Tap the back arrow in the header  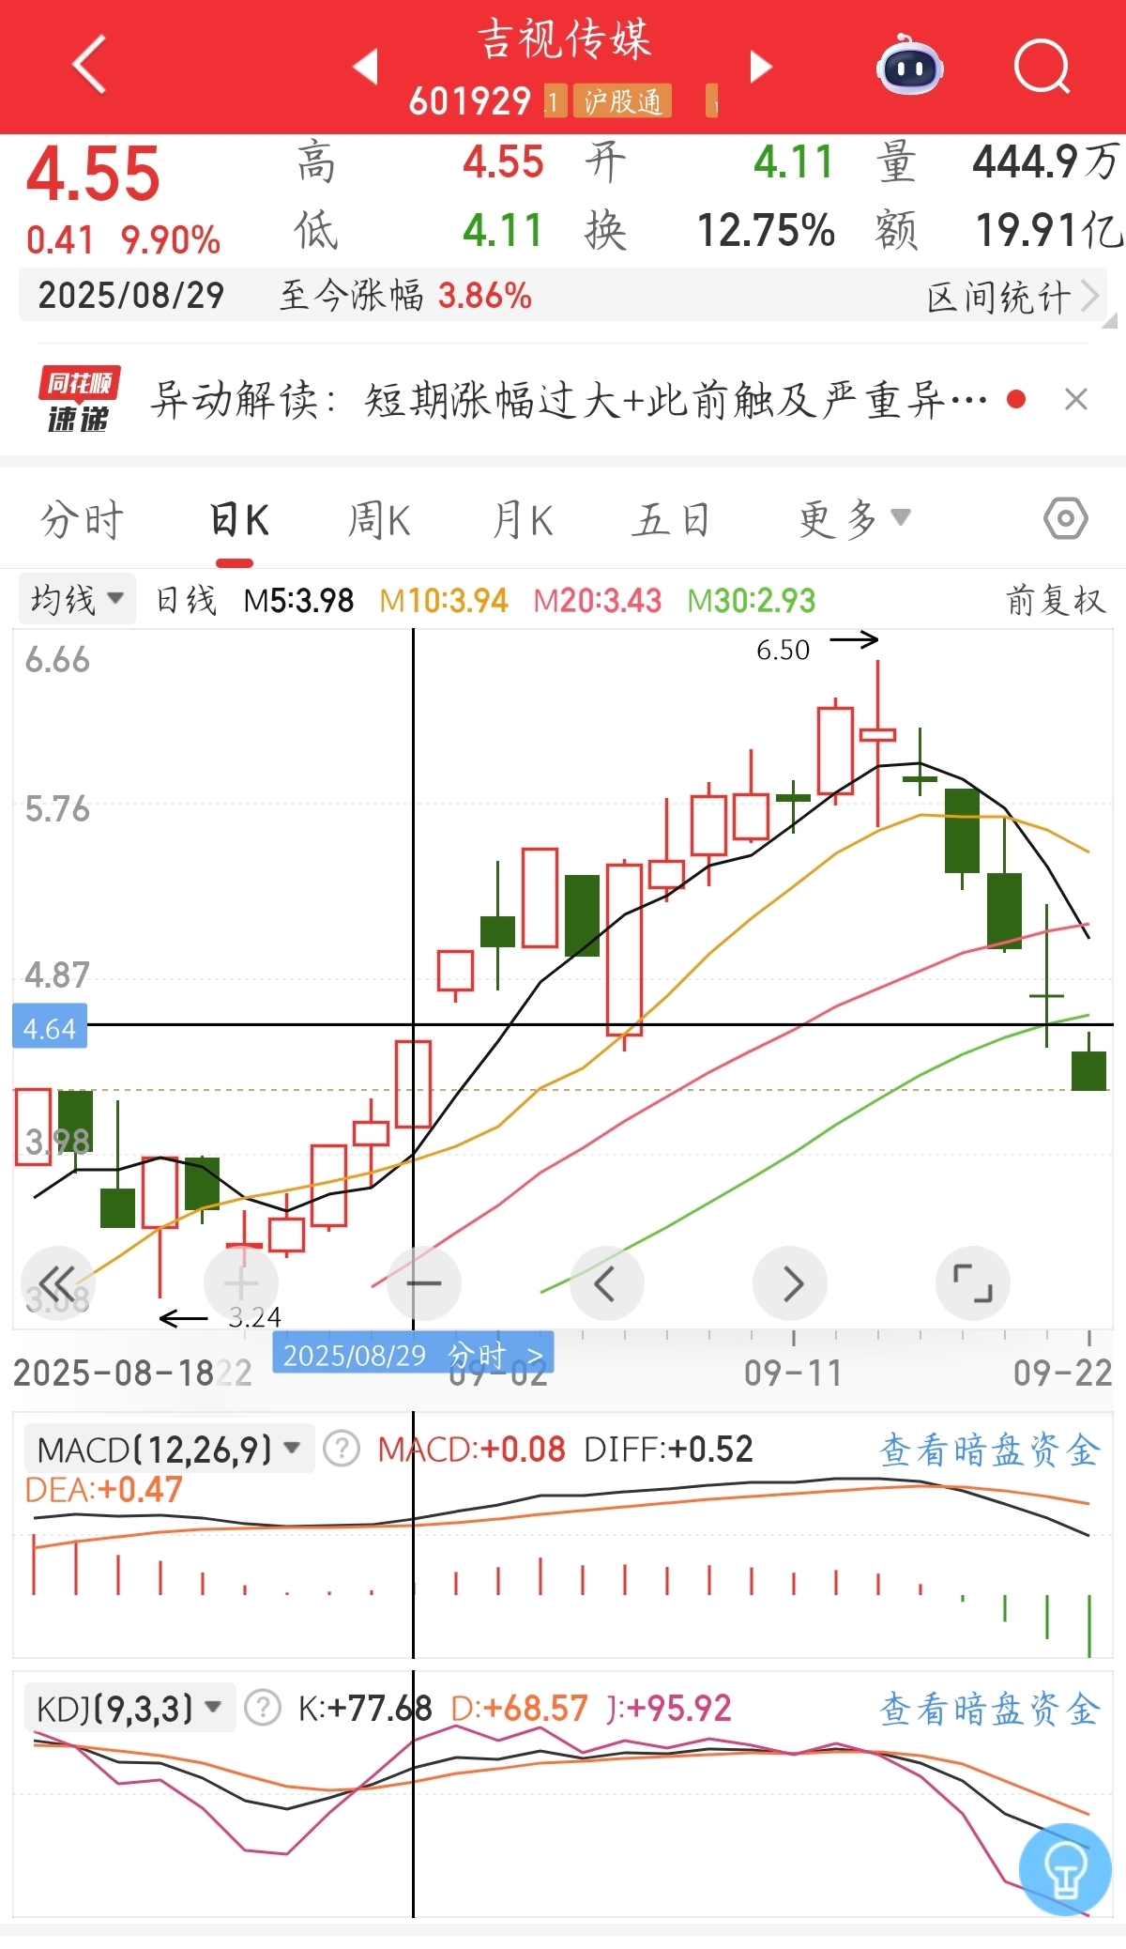(89, 65)
